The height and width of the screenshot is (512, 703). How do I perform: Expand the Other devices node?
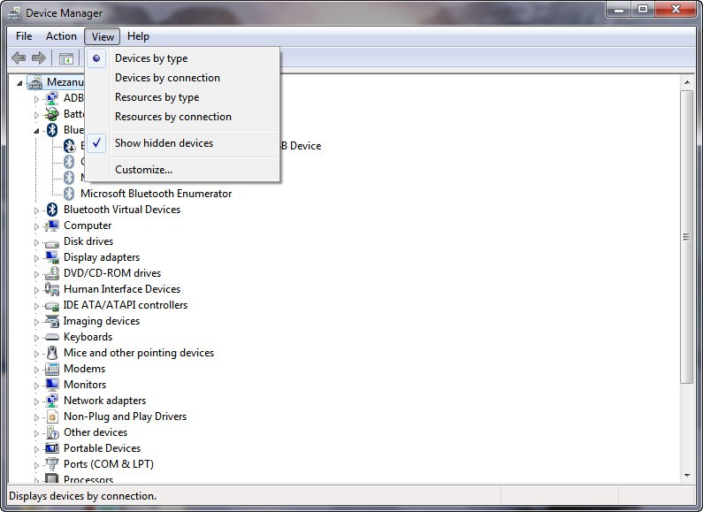(x=36, y=433)
